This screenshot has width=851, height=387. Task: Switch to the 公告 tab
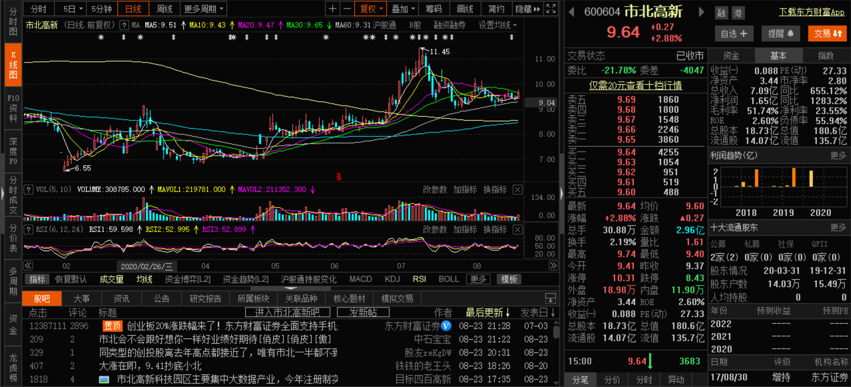(162, 299)
